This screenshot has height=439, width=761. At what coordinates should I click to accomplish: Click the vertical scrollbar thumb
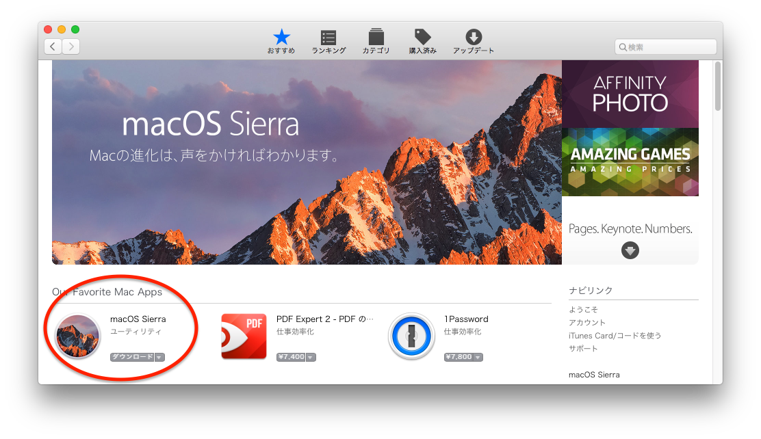[718, 86]
